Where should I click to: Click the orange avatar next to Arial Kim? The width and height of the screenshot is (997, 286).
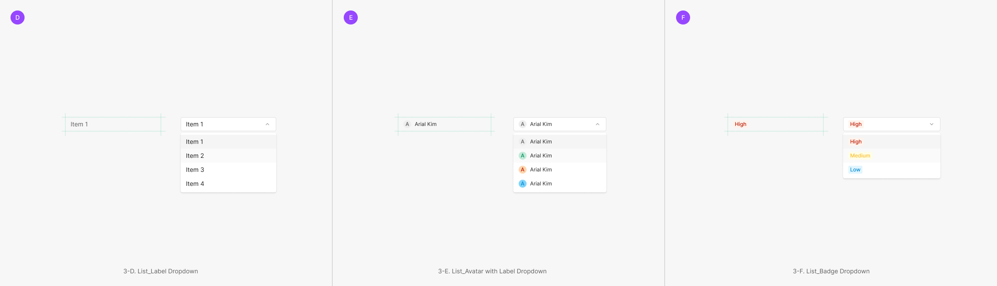[523, 170]
